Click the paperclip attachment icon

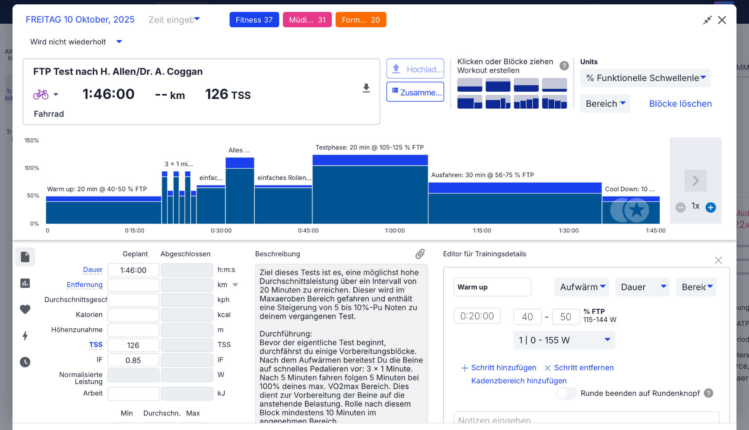420,254
